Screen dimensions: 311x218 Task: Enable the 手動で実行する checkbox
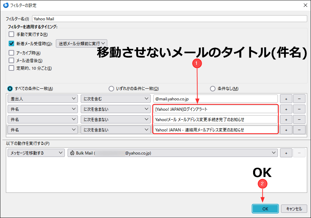pyautogui.click(x=11, y=34)
